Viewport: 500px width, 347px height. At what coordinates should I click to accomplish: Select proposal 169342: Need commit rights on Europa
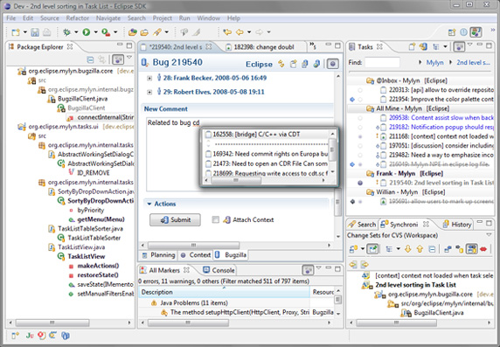point(267,154)
